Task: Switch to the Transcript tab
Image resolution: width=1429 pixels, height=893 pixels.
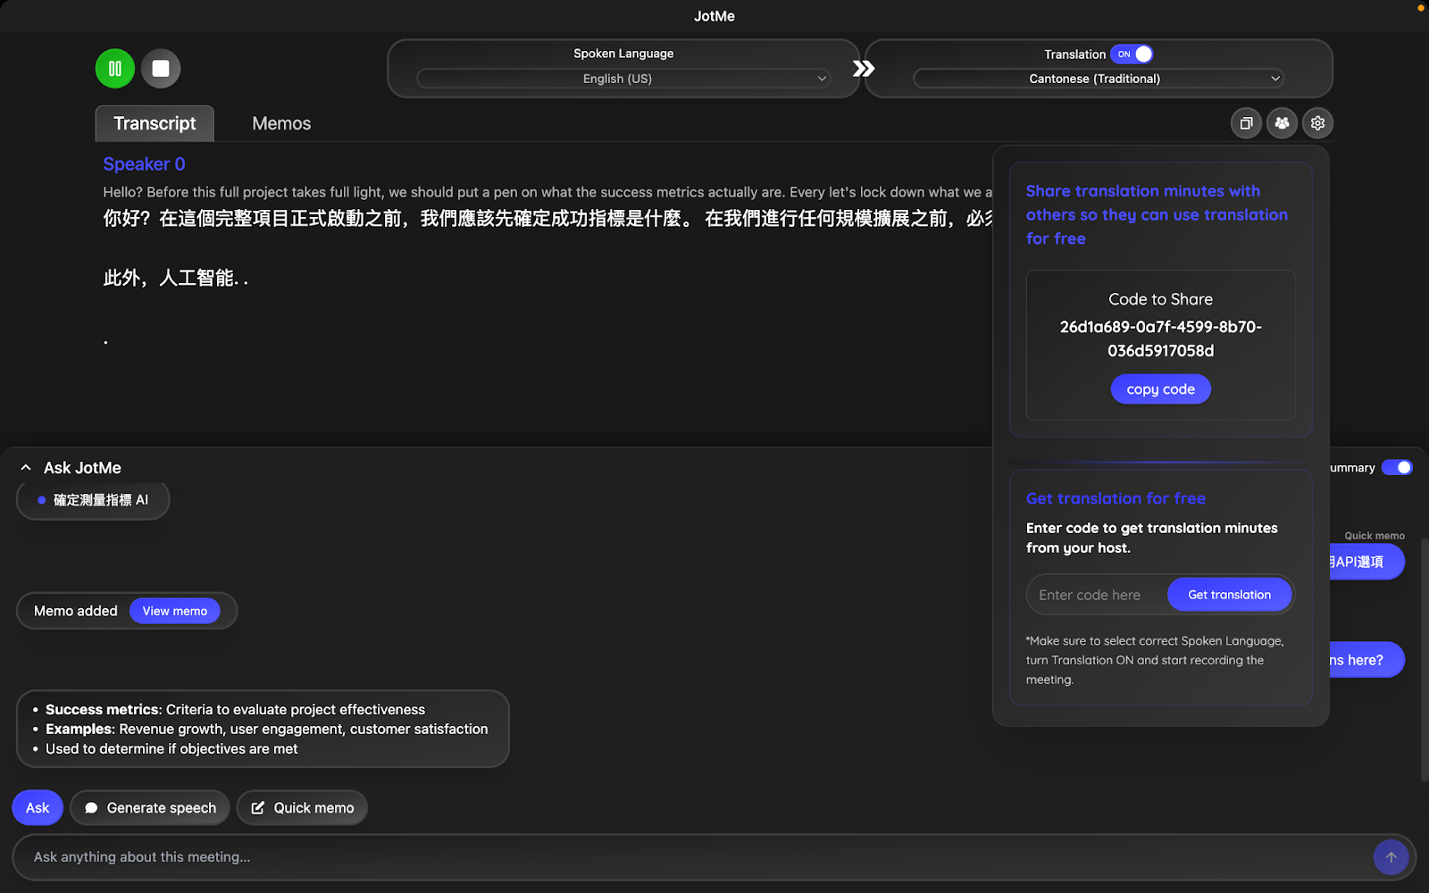Action: pos(155,123)
